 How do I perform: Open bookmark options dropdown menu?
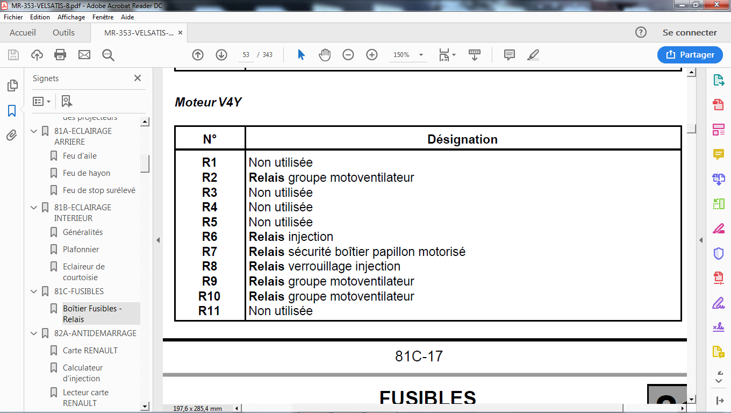pos(42,101)
